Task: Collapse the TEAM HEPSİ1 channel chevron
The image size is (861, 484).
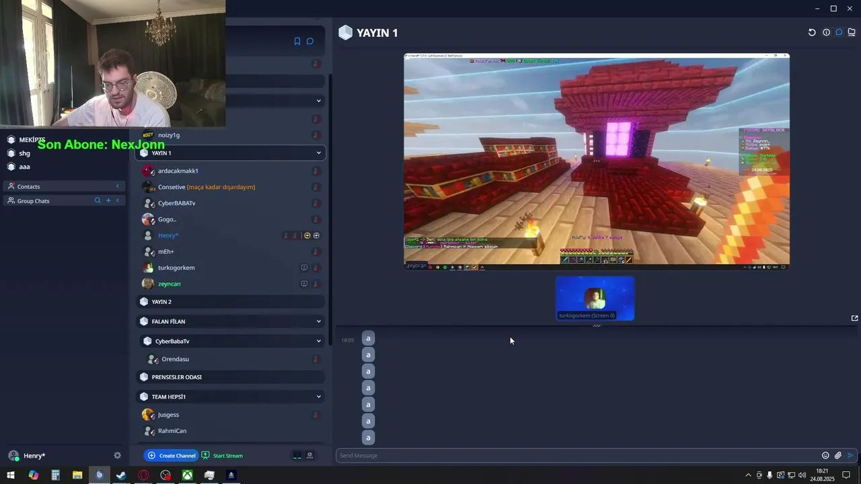Action: (319, 397)
